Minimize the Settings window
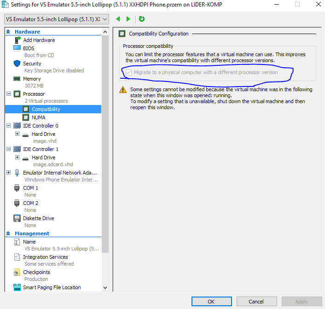Viewport: 325px width, 309px height. (x=277, y=4)
